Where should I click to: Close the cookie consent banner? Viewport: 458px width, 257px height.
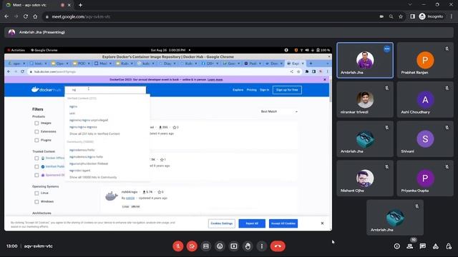click(322, 223)
